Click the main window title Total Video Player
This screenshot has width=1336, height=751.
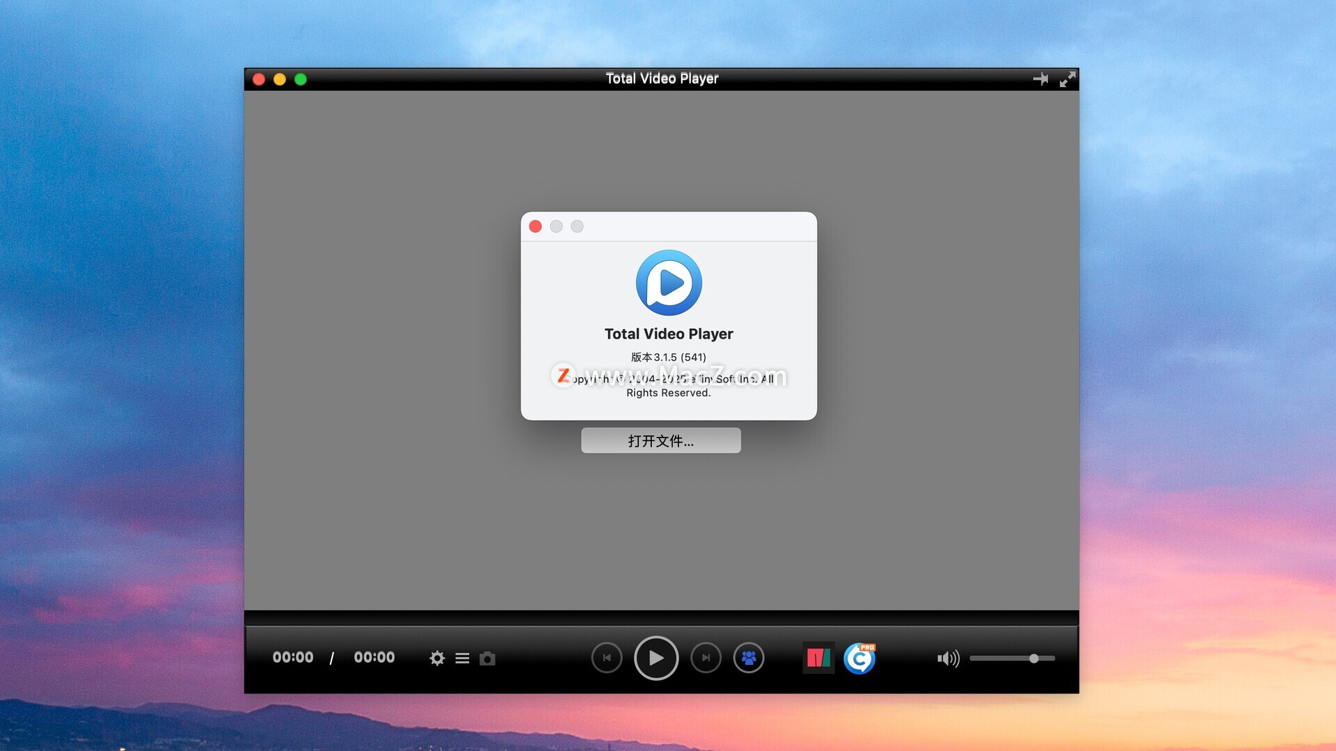662,79
